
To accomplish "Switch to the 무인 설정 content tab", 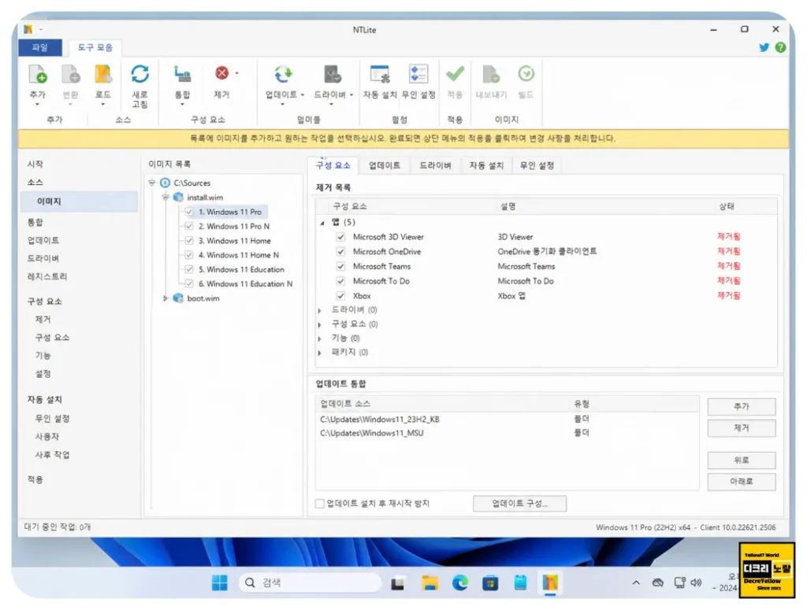I will (537, 165).
